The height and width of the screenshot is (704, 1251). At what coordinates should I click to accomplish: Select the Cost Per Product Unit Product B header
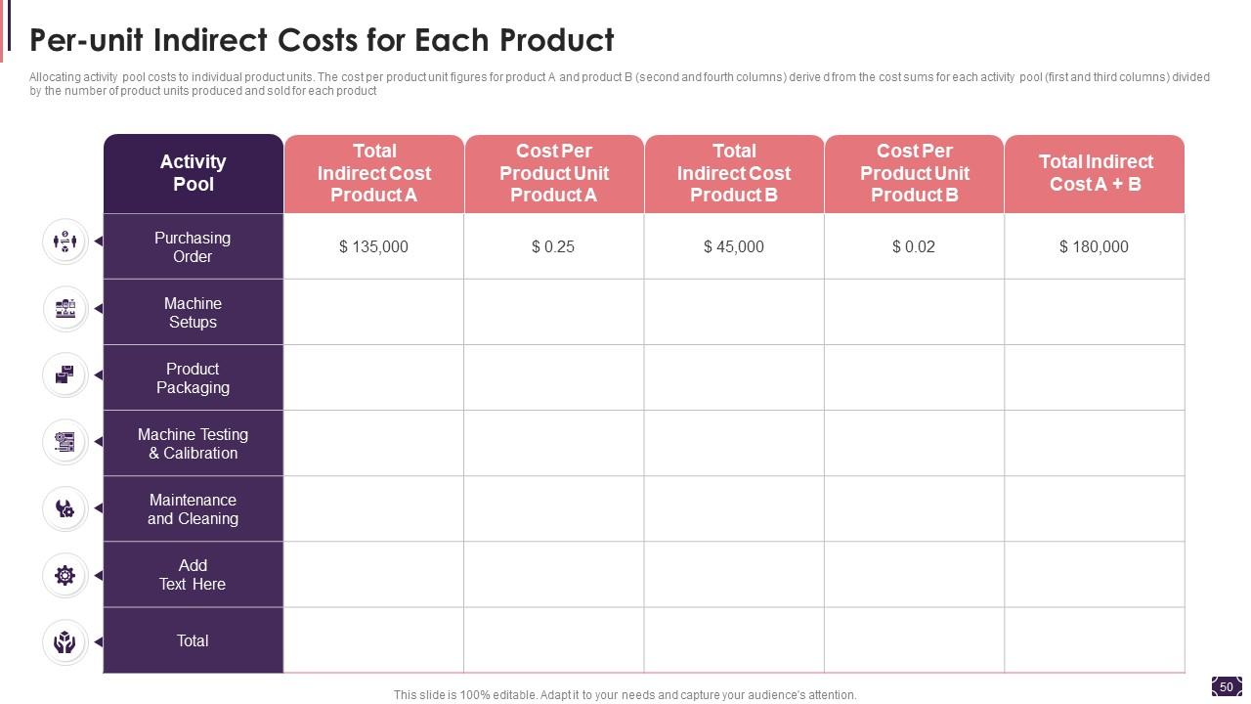(x=914, y=173)
